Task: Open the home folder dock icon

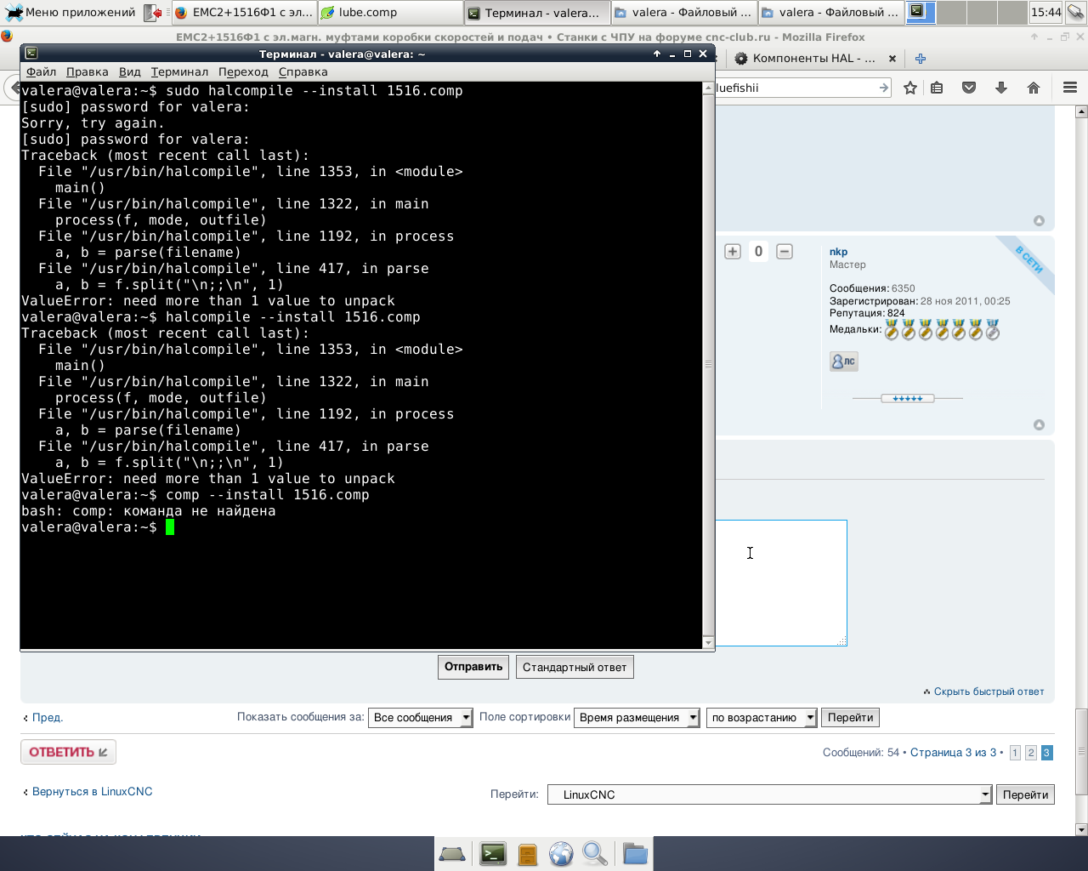Action: coord(635,853)
